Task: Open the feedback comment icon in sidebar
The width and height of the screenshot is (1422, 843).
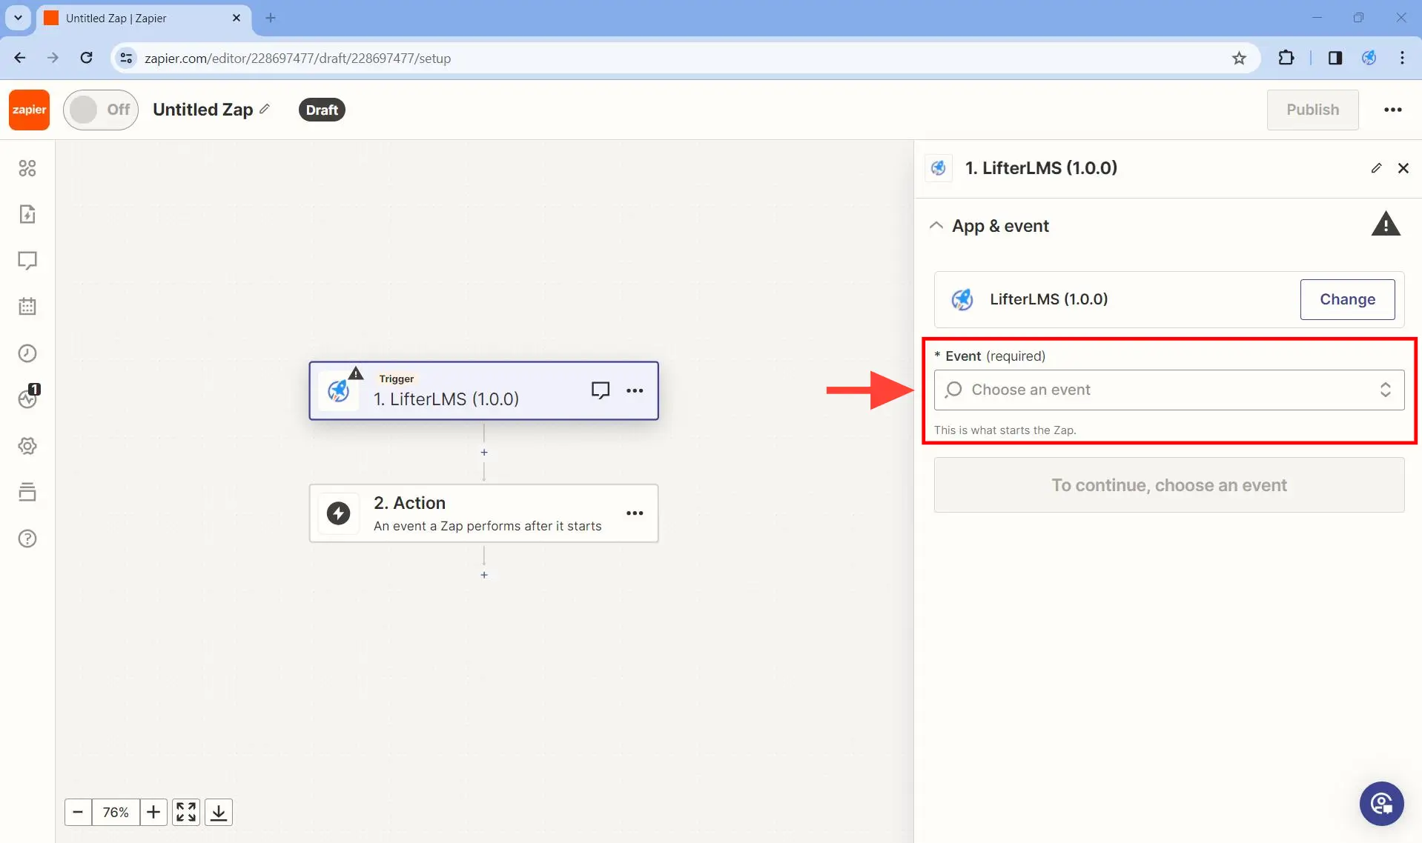Action: pyautogui.click(x=27, y=261)
